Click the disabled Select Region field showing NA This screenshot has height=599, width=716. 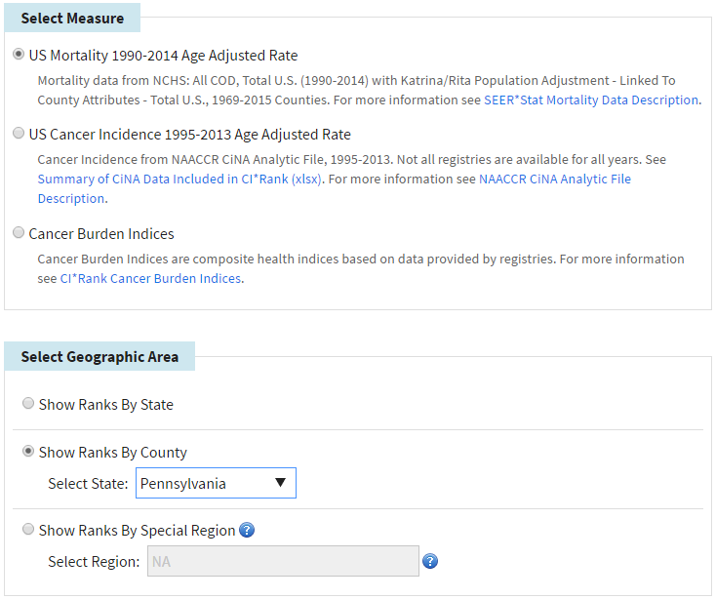coord(282,561)
